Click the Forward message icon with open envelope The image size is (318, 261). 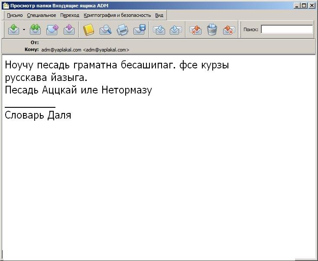point(52,29)
